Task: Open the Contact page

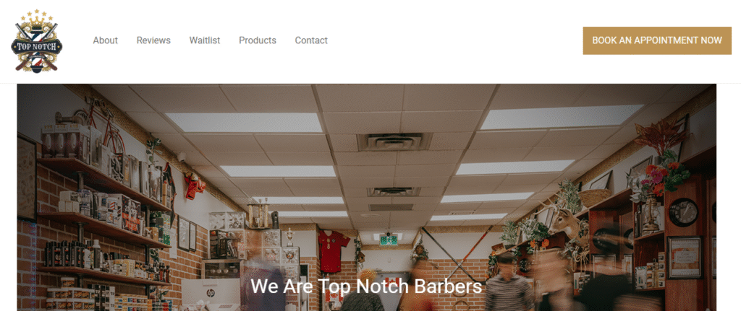Action: pyautogui.click(x=311, y=40)
